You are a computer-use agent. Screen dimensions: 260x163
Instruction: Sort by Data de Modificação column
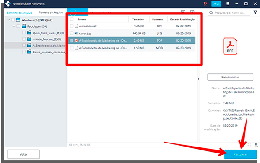(x=182, y=20)
